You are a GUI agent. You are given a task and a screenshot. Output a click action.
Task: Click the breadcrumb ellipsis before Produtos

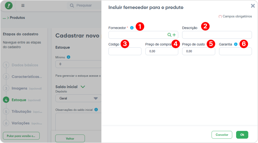pyautogui.click(x=4, y=18)
